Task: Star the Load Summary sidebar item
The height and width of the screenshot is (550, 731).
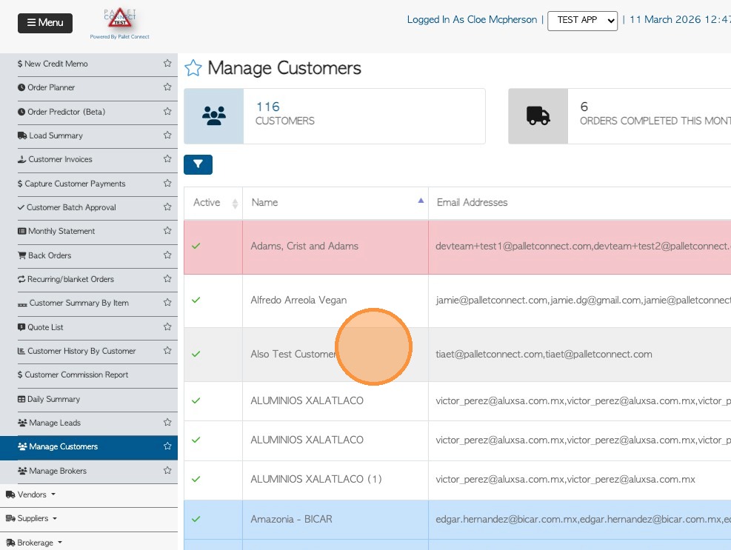Action: click(x=167, y=135)
